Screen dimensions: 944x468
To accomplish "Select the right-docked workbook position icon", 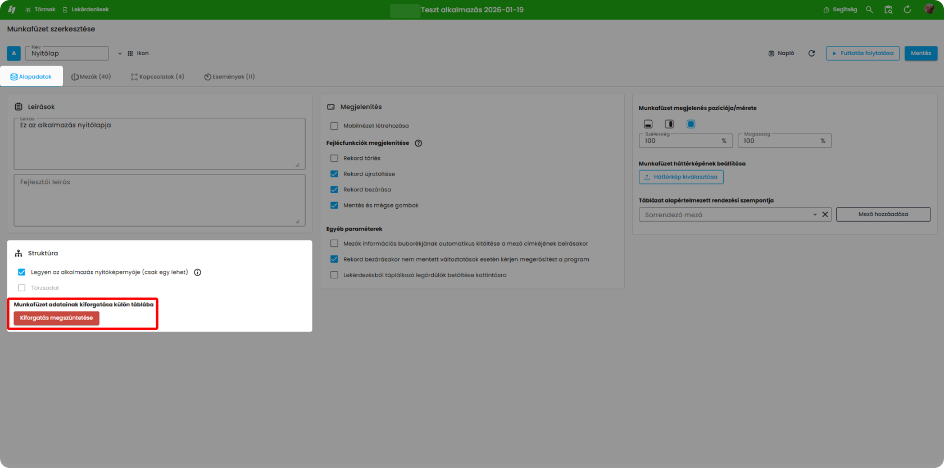I will pyautogui.click(x=669, y=124).
